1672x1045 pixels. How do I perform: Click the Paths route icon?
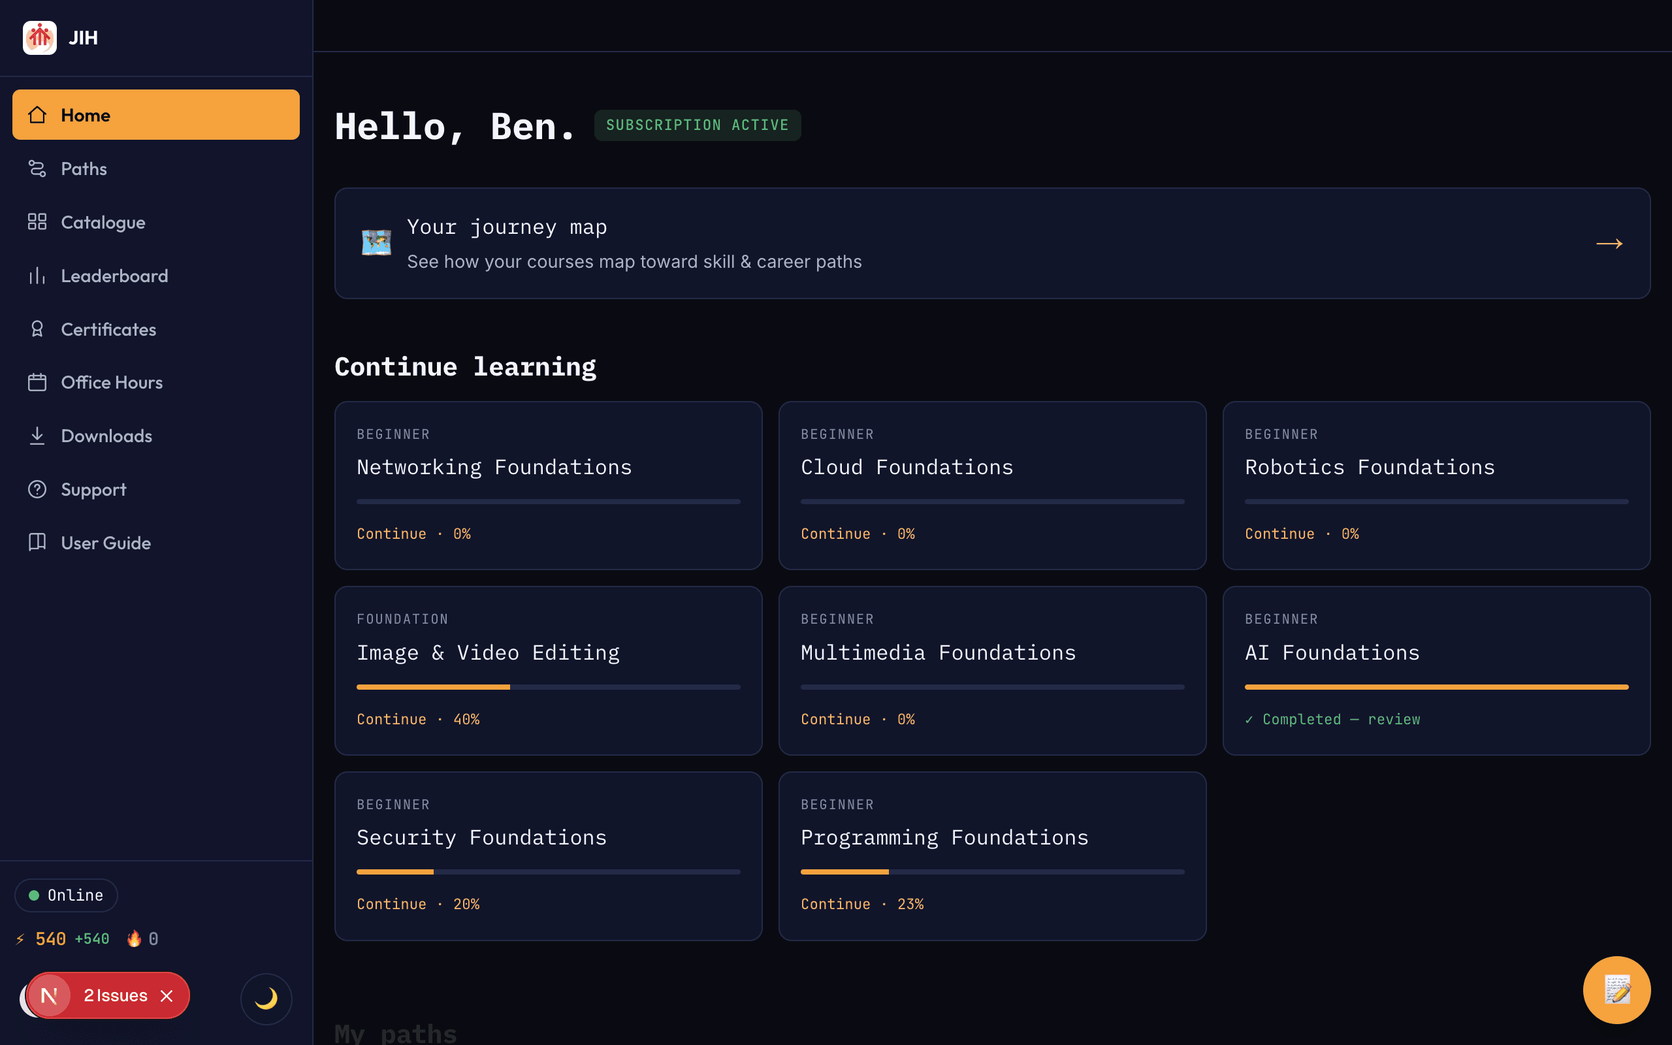[37, 169]
